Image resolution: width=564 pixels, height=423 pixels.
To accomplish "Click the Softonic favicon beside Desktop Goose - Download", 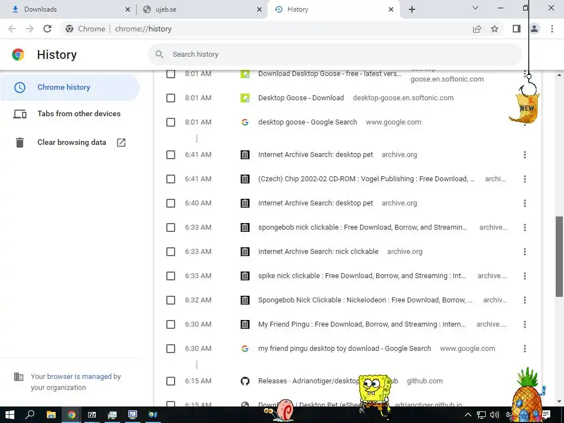I will (245, 98).
